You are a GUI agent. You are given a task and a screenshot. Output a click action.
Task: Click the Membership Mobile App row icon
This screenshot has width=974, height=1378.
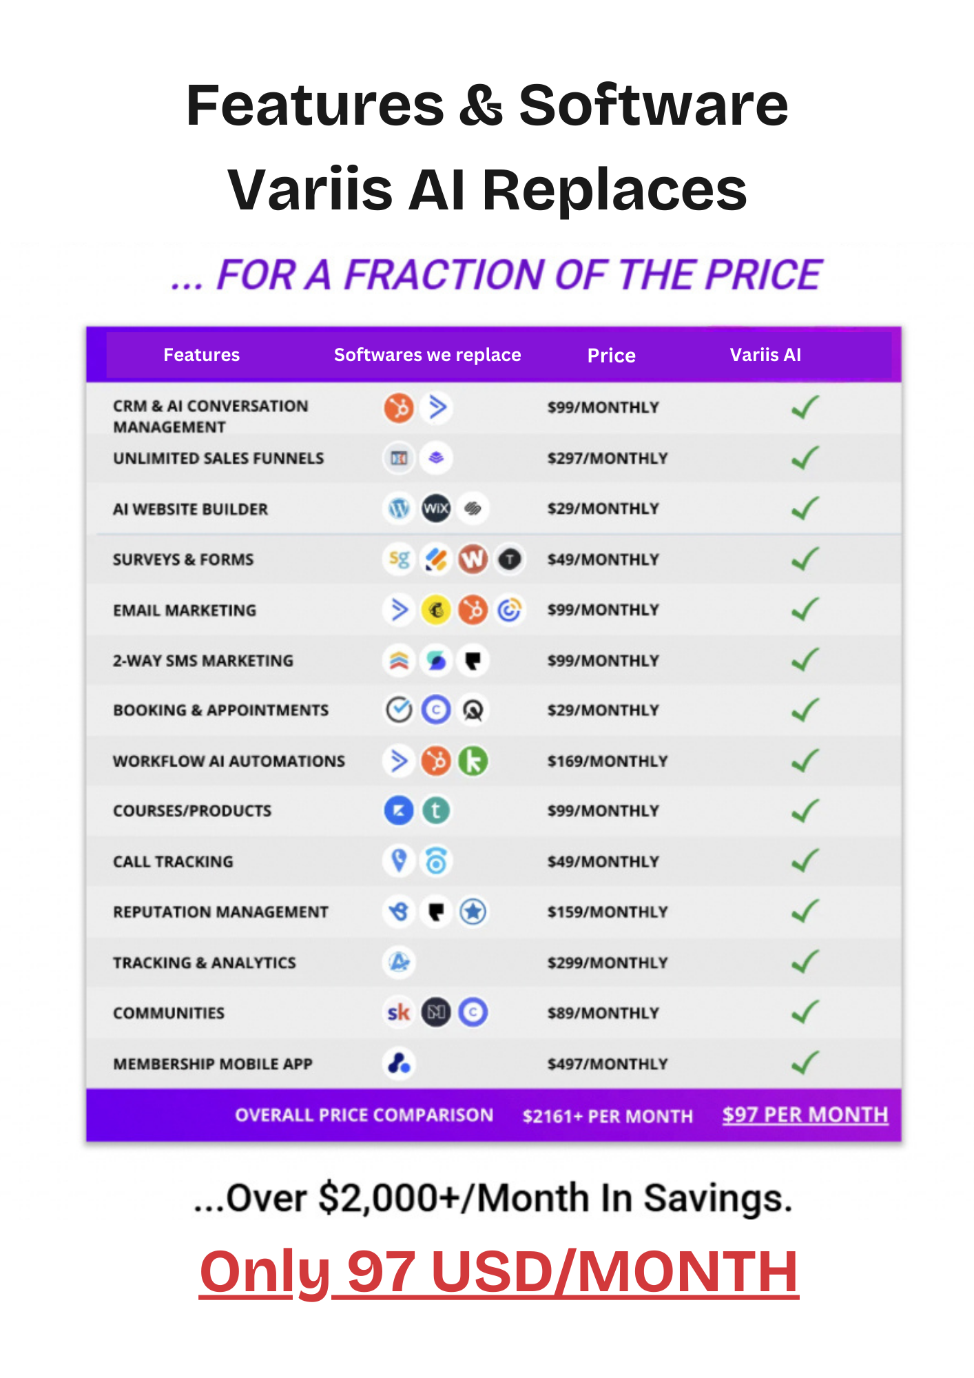(399, 1063)
